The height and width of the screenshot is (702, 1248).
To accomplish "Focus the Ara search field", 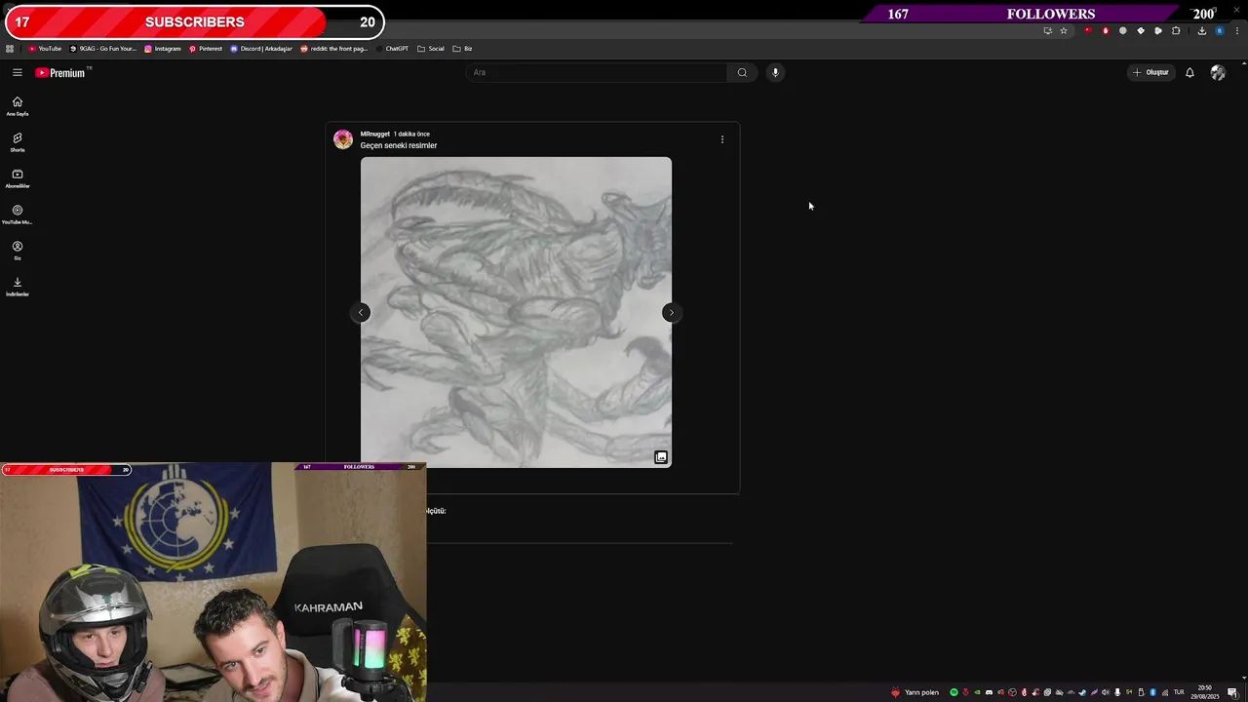I will pos(596,72).
